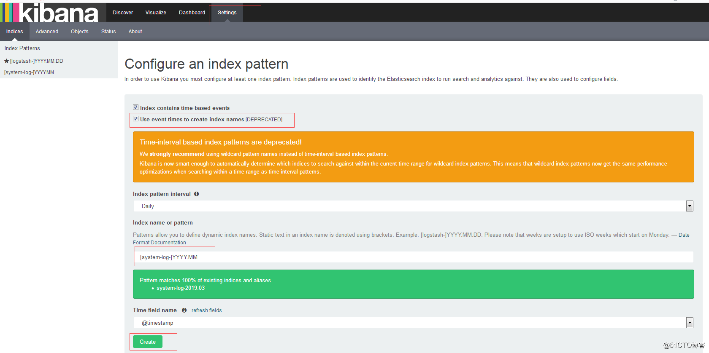The image size is (709, 353).
Task: Click info icon next to Time-field name
Action: [x=184, y=310]
